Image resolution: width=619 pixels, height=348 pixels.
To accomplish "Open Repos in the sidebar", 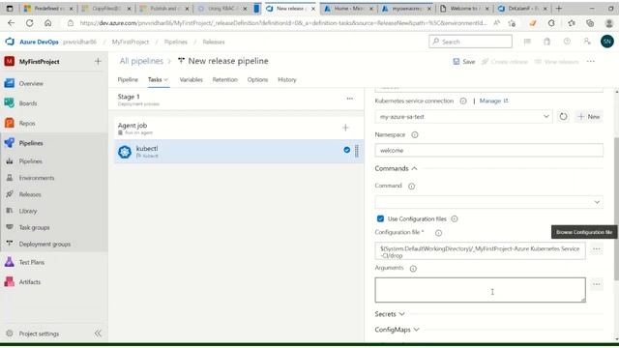I will point(27,123).
